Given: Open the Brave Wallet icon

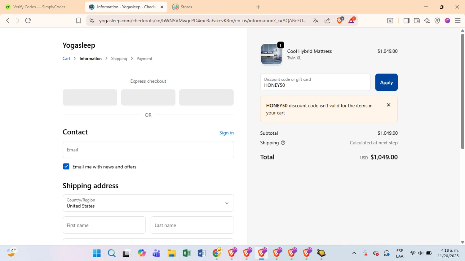Looking at the screenshot, I should point(417,20).
